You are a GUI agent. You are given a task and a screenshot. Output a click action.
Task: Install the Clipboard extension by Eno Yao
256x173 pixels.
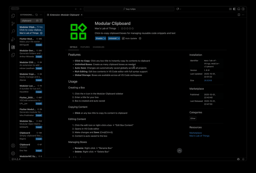(39, 151)
